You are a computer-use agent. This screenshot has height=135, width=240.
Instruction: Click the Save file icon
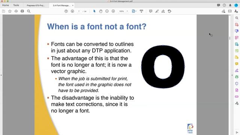pyautogui.click(x=3, y=11)
